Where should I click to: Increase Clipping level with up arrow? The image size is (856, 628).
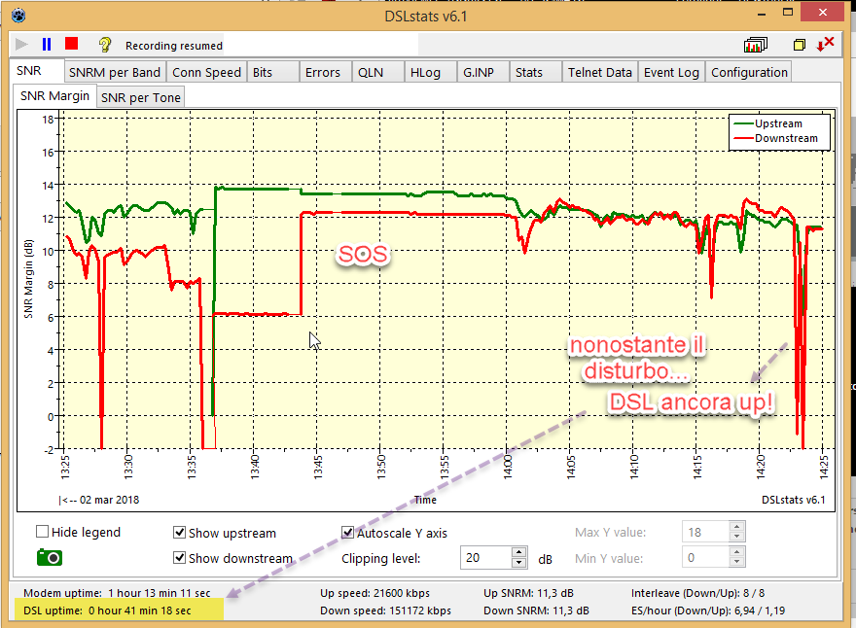click(x=519, y=552)
